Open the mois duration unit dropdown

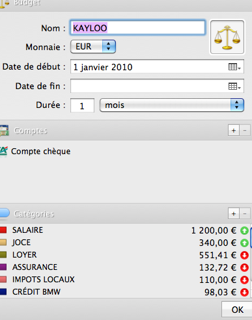(x=172, y=105)
